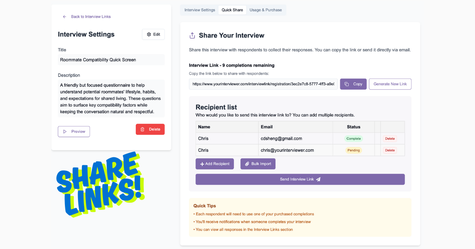Open the Usage & Purchase tab
475x249 pixels.
pyautogui.click(x=266, y=10)
